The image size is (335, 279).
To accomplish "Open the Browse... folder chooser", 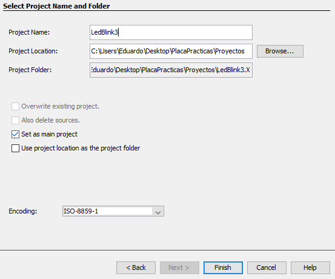I will (280, 51).
